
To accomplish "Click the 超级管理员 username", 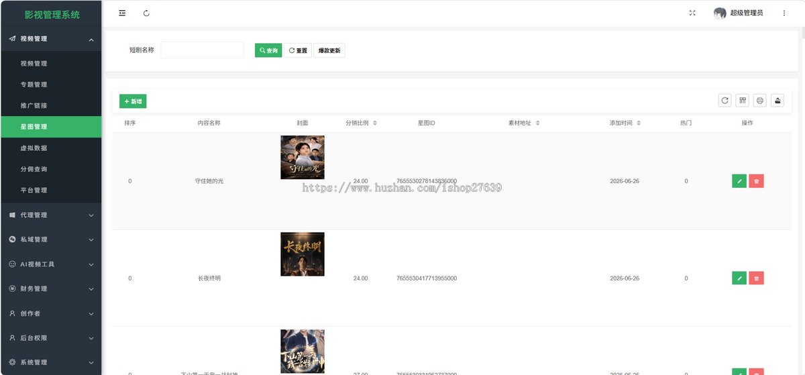I will coord(747,13).
